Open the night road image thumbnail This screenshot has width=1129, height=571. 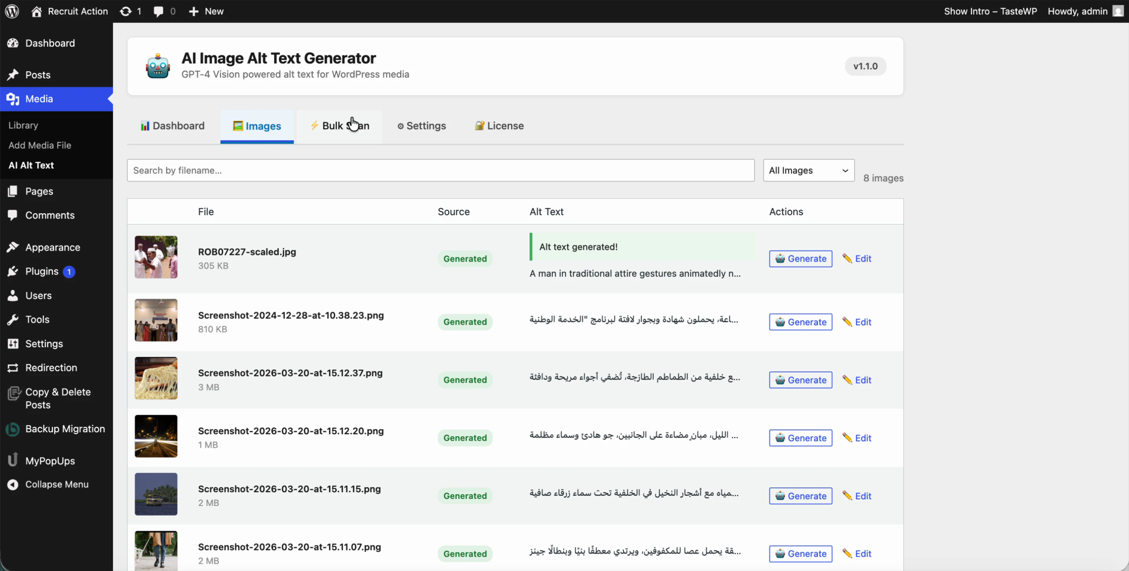coord(156,436)
